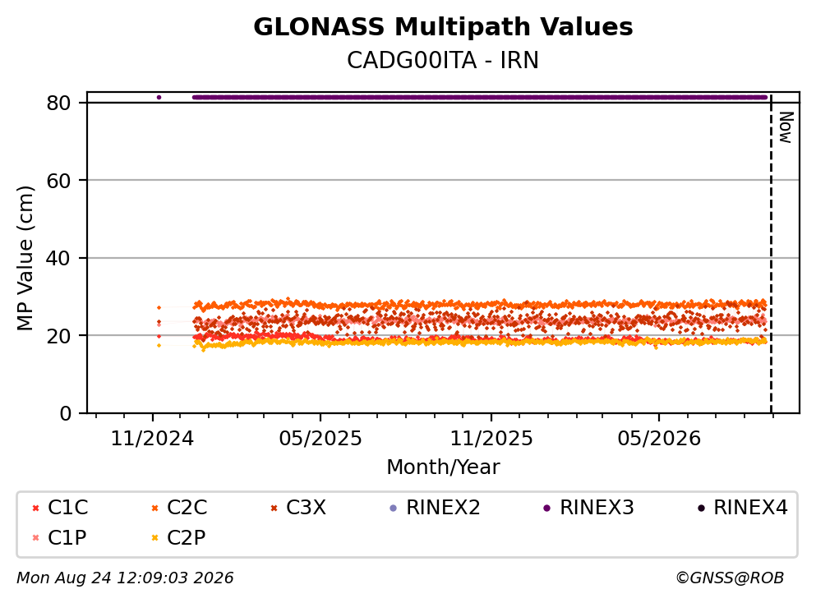Click the RINEX3 legend dot

547,509
